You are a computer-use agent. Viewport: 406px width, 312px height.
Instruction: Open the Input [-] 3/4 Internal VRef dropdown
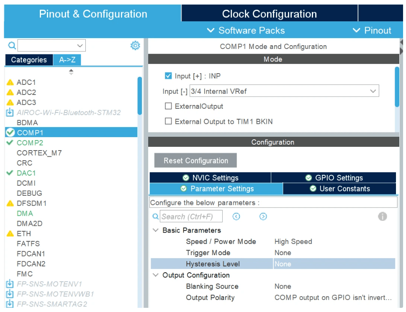(284, 91)
